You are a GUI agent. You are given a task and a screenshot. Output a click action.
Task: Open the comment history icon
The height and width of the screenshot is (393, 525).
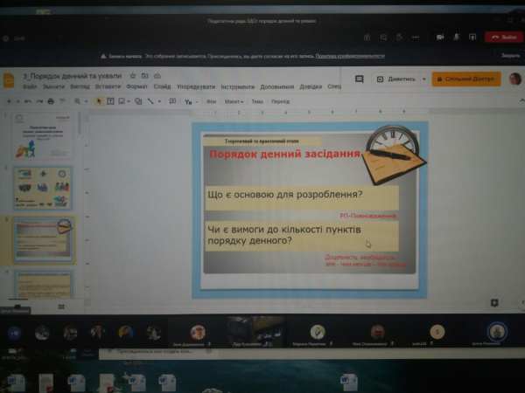(x=359, y=79)
